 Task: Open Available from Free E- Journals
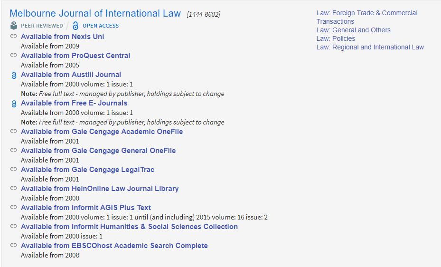click(x=74, y=103)
